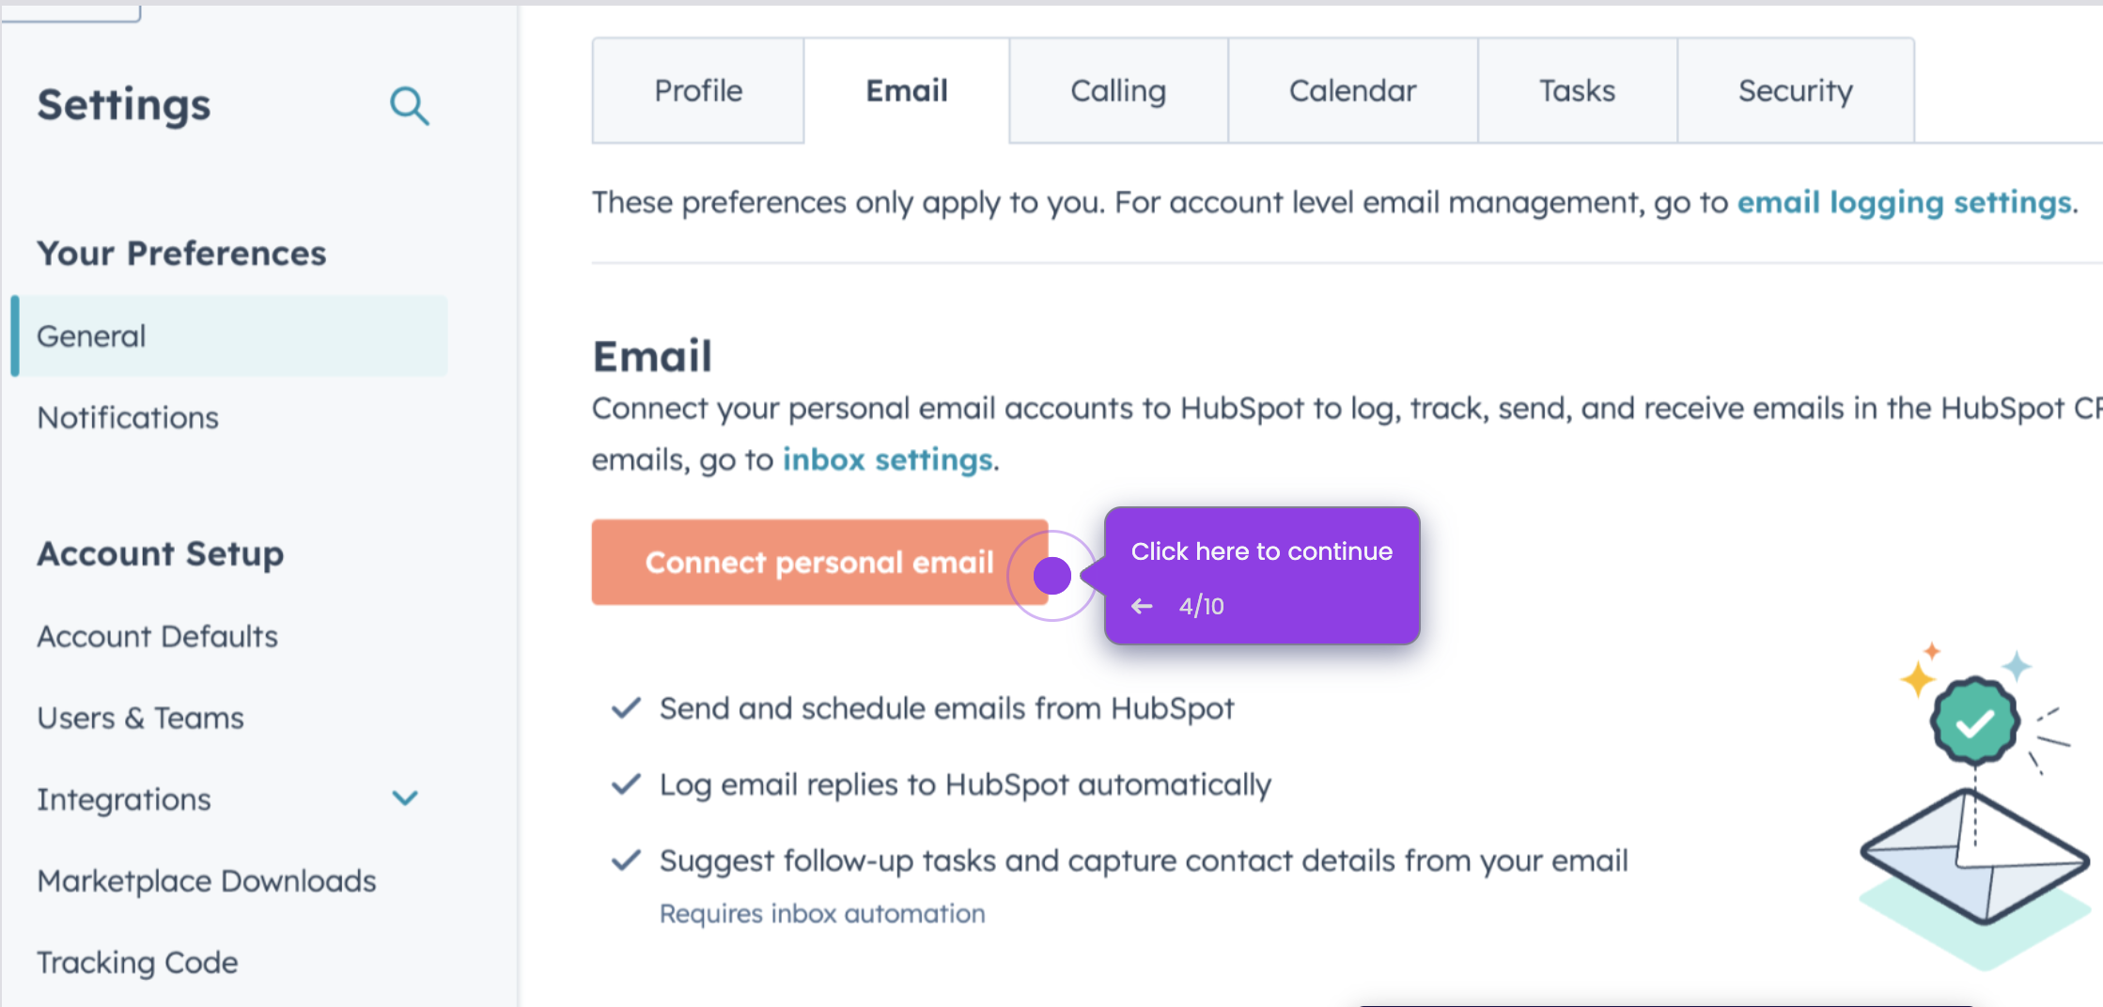This screenshot has height=1007, width=2103.
Task: Click the checkmark beside log email replies
Action: coord(626,783)
